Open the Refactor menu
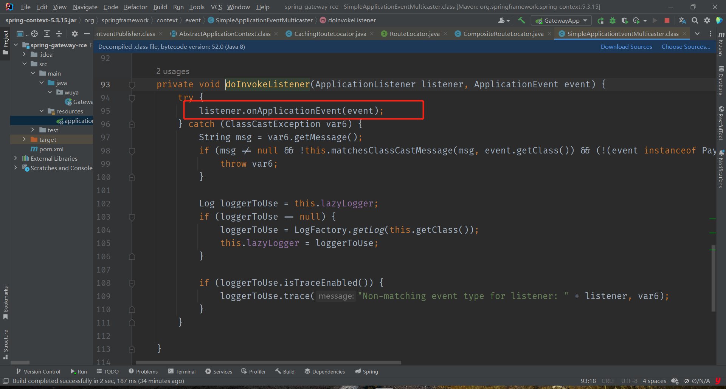 click(x=135, y=7)
